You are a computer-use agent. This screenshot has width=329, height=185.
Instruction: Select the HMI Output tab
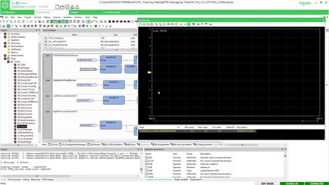(x=48, y=179)
